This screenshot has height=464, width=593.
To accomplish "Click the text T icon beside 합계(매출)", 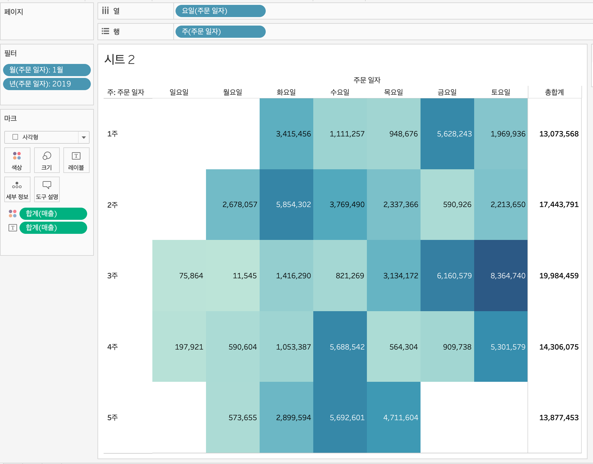I will tap(12, 228).
